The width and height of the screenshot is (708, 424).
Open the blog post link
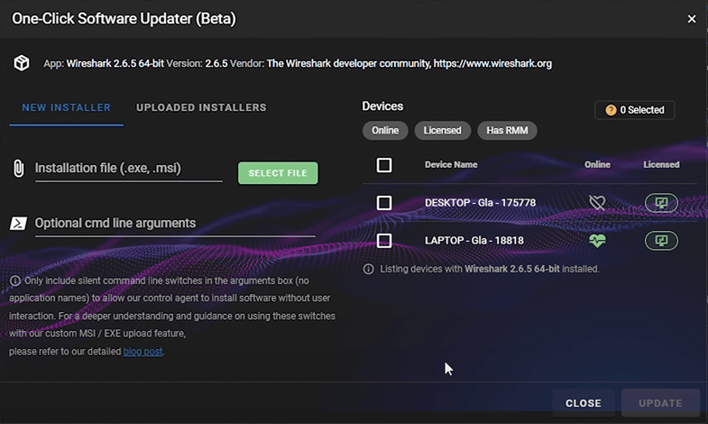(143, 351)
